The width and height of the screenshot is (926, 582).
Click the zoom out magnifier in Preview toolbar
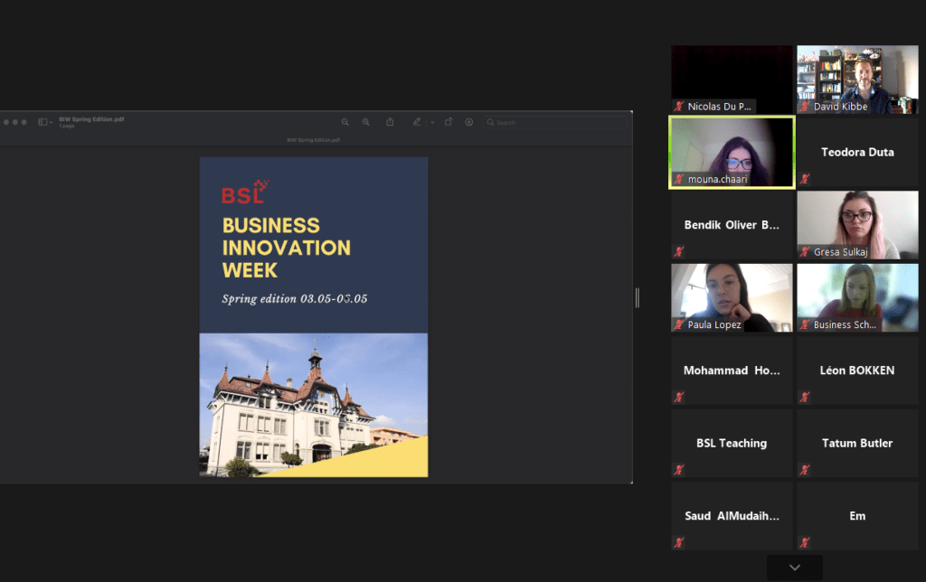tap(345, 122)
